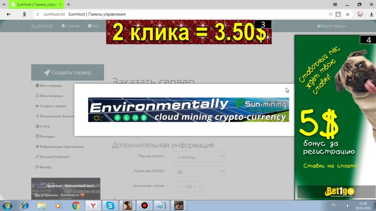Open the SumHost brand link
The width and height of the screenshot is (376, 211).
pos(42,26)
